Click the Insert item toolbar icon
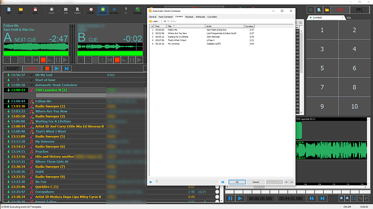Image resolution: width=373 pixels, height=209 pixels. pyautogui.click(x=51, y=10)
